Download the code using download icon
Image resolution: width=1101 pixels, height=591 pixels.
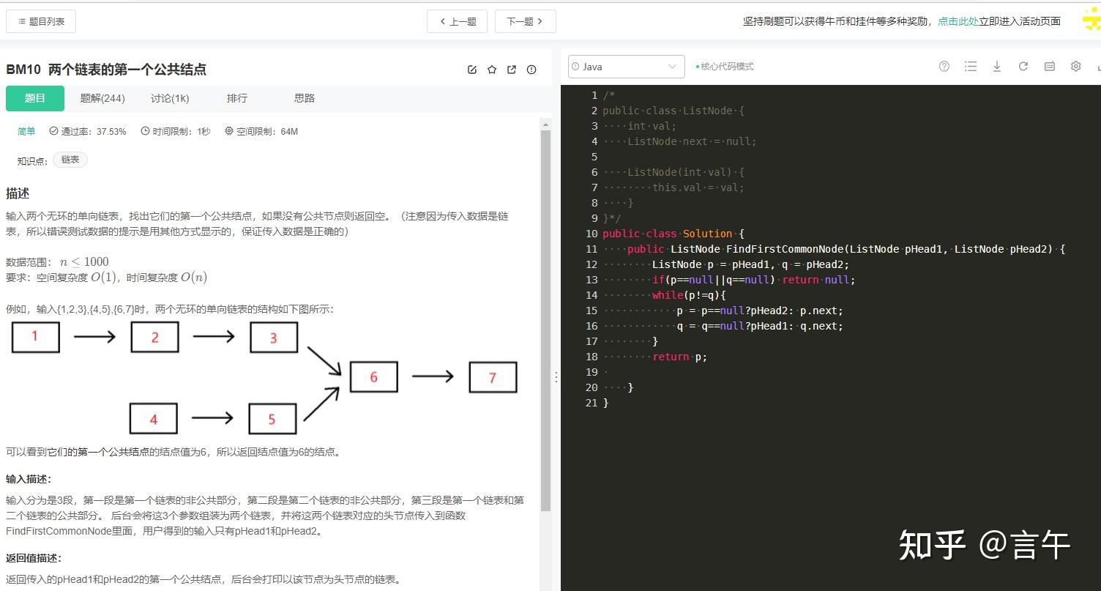tap(996, 66)
